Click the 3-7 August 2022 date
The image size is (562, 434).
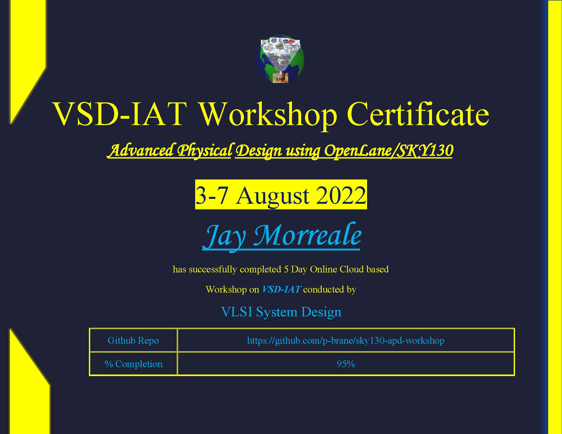click(281, 195)
